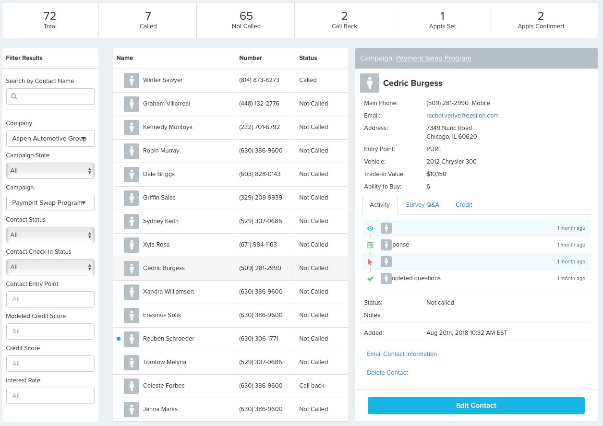Screen dimensions: 603x426
Task: Click the green checkmark activity icon
Action: (370, 279)
